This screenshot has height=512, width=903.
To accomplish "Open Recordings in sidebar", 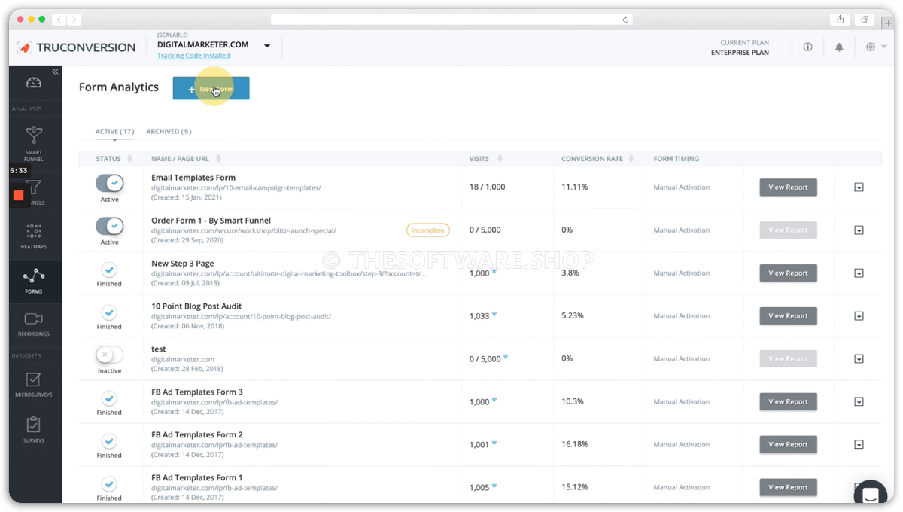I will pyautogui.click(x=33, y=324).
